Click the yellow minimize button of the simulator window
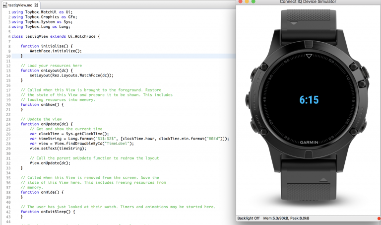This screenshot has height=225, width=381. [247, 1]
